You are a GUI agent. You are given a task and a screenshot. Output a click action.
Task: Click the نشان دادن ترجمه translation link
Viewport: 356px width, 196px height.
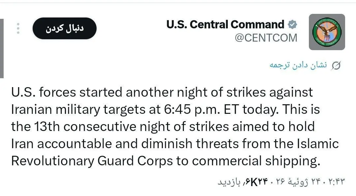pos(298,65)
